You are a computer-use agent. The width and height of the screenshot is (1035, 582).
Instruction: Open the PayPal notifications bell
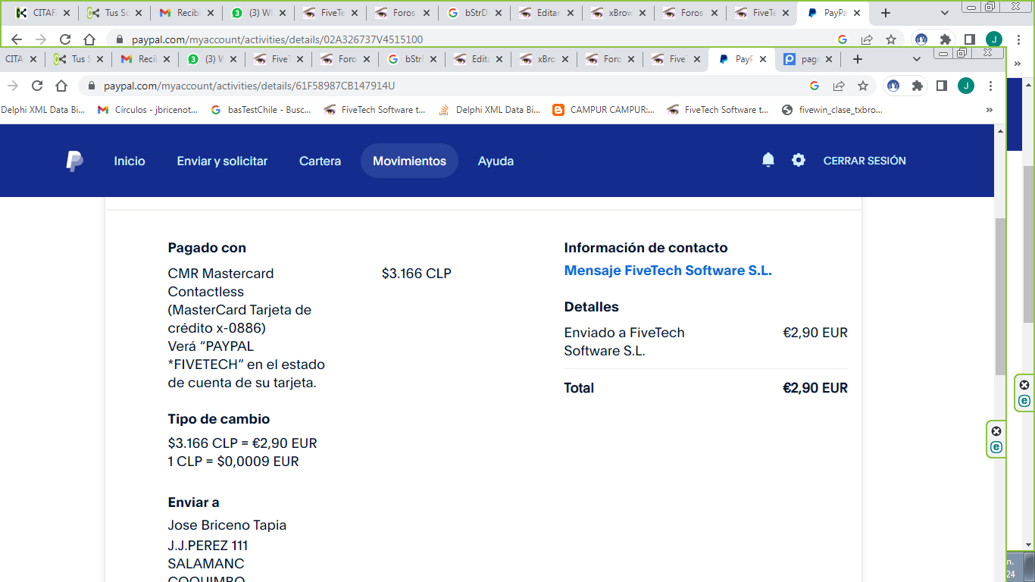768,160
